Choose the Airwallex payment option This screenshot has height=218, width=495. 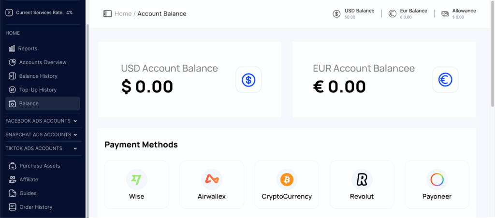(212, 185)
